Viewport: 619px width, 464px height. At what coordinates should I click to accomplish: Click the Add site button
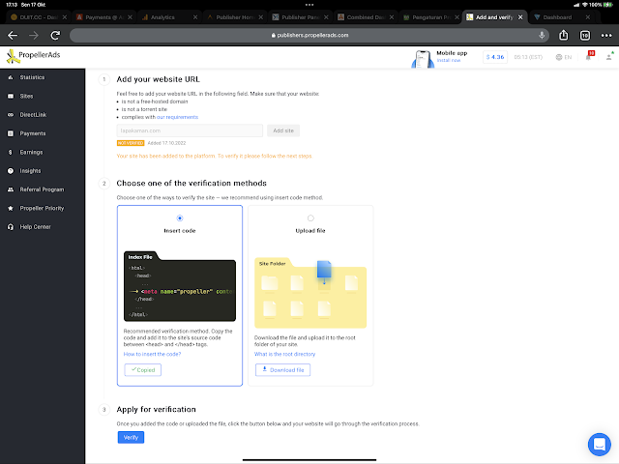click(x=283, y=130)
